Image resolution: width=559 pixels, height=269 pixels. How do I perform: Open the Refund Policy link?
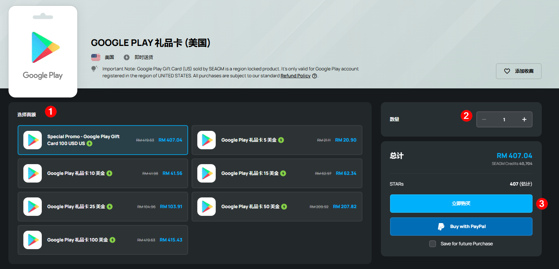(295, 76)
